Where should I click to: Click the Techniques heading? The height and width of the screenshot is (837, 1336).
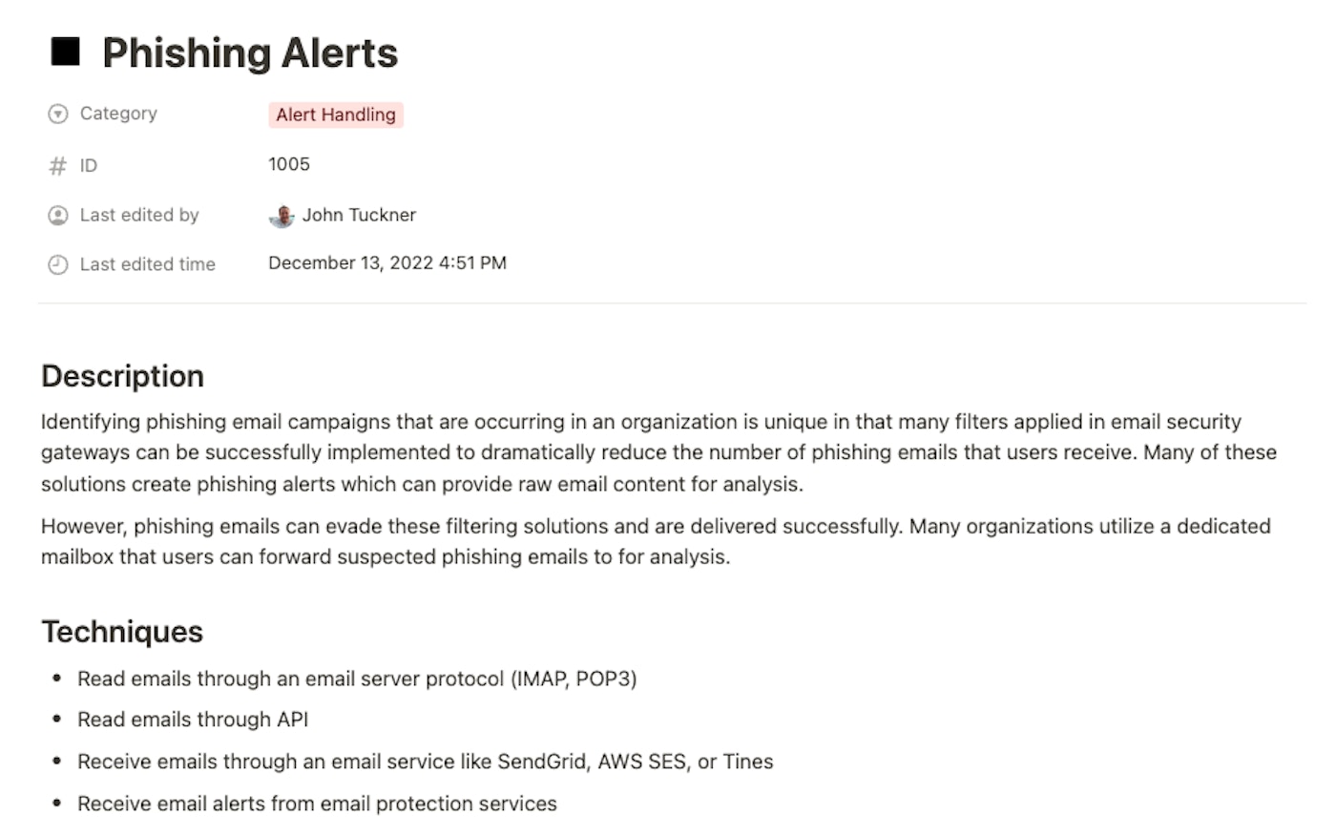[122, 632]
